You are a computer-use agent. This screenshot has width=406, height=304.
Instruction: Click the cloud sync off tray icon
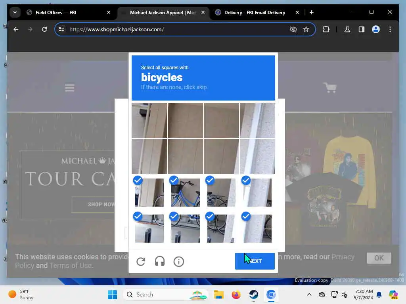[322, 294]
